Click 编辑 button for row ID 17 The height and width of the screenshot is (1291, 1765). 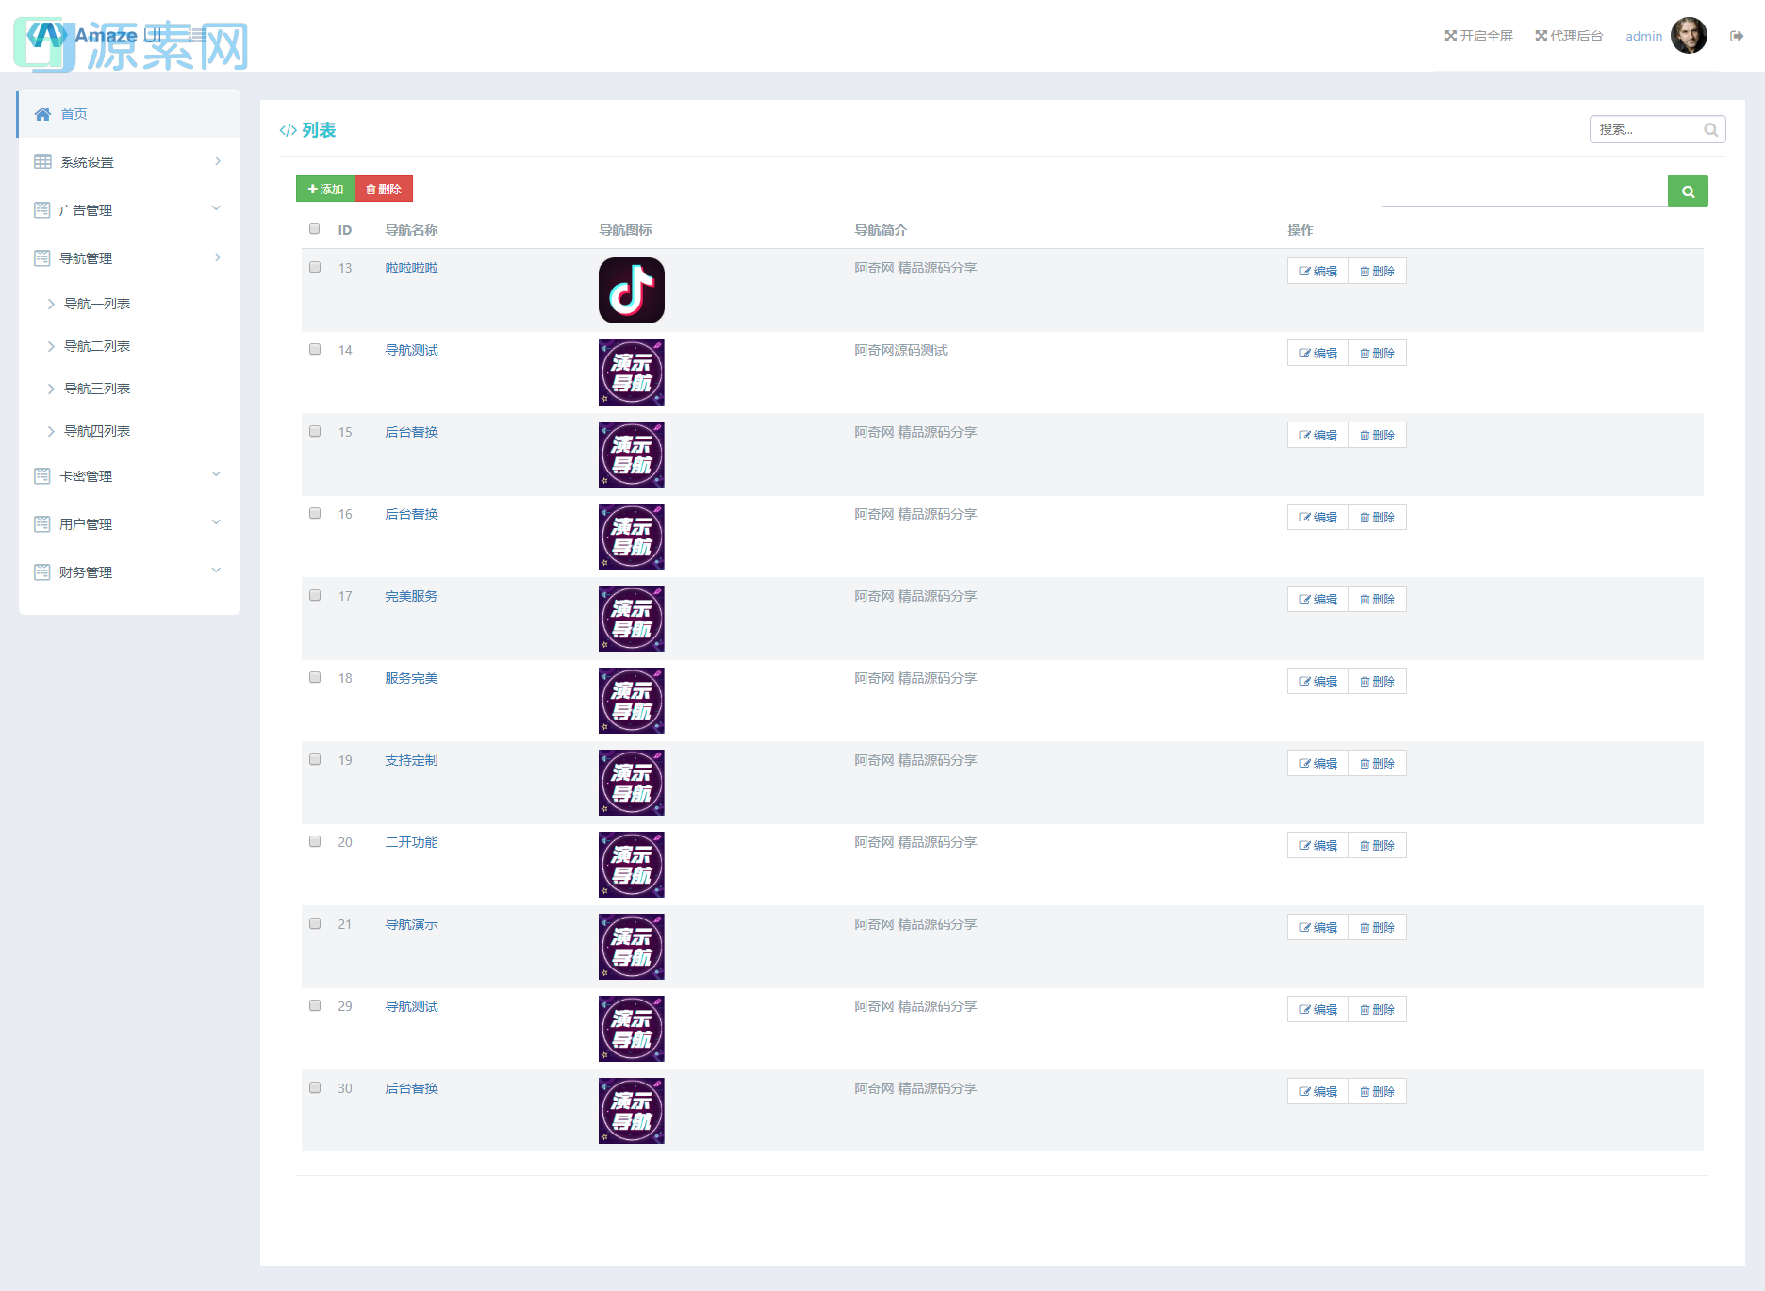coord(1317,600)
